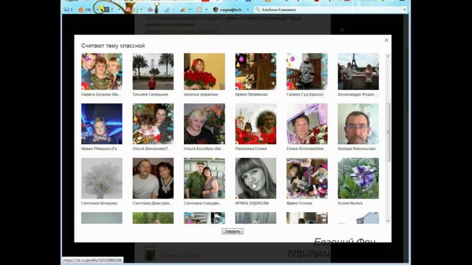Click the search field containing Альбина Клименко

[330, 9]
